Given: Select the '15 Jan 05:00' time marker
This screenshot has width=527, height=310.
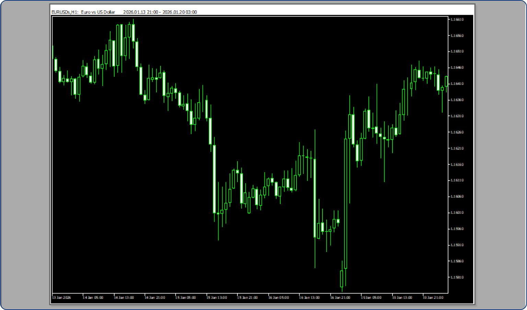Looking at the screenshot, I should [x=186, y=298].
